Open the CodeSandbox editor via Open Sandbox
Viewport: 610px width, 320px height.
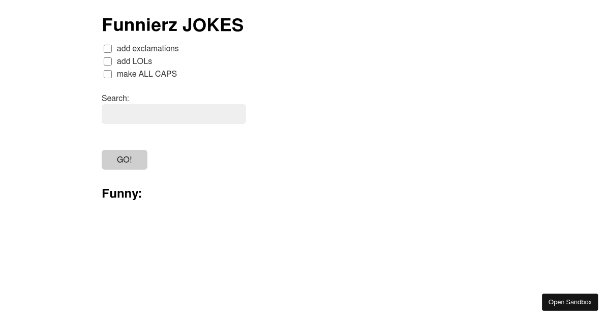570,302
